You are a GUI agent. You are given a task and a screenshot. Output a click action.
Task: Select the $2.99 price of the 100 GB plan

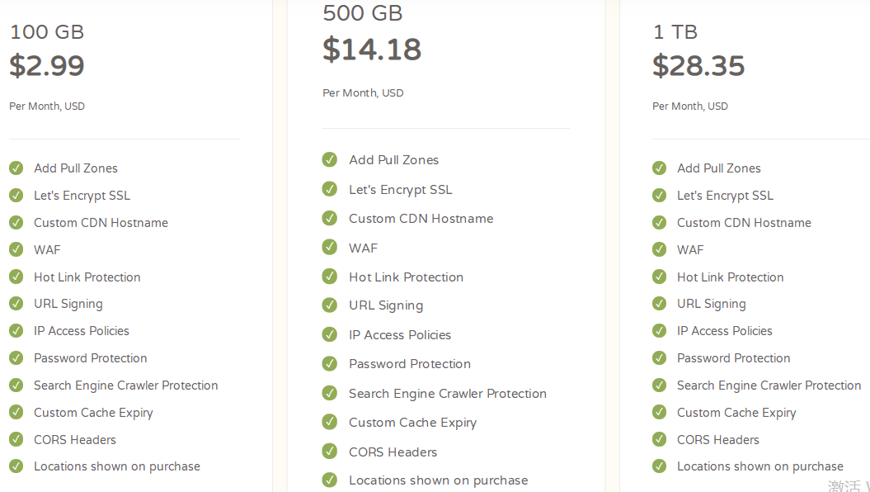[x=47, y=66]
